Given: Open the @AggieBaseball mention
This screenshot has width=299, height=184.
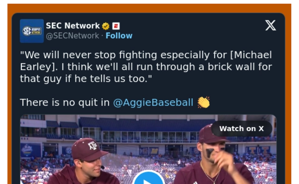Looking at the screenshot, I should pos(153,102).
